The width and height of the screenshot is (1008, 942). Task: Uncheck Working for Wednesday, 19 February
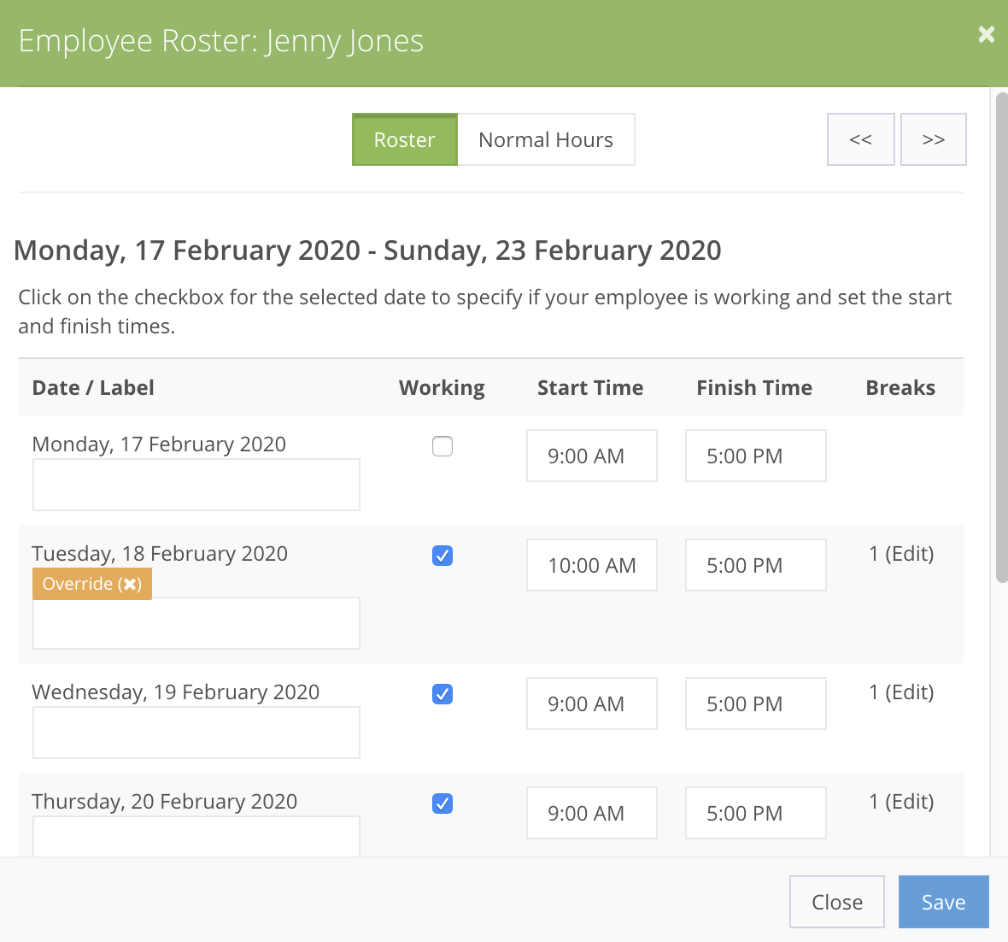442,693
